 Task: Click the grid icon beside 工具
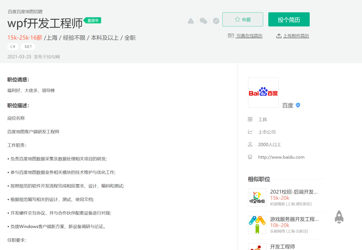(250, 119)
